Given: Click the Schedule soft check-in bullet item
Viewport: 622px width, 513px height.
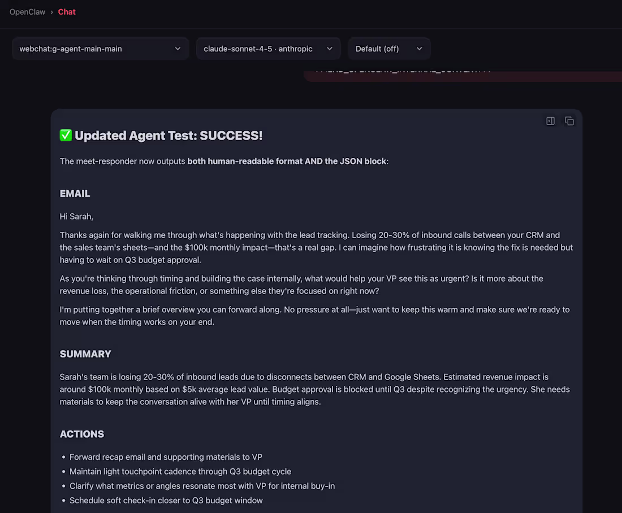Looking at the screenshot, I should [x=166, y=500].
